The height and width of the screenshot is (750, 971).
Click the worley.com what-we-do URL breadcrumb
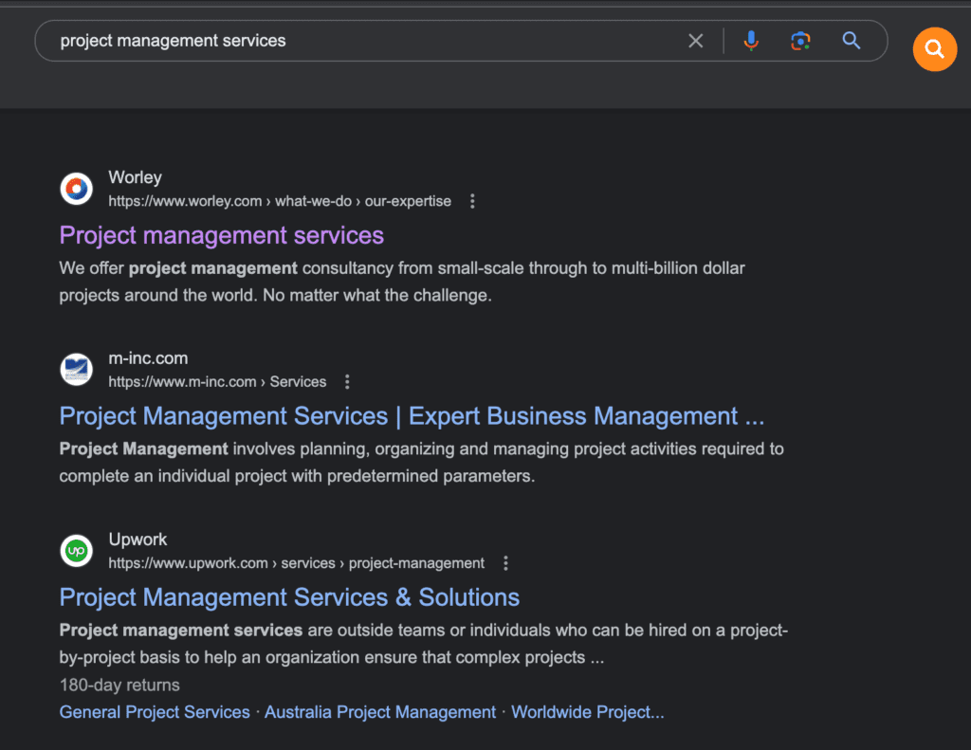pos(280,201)
